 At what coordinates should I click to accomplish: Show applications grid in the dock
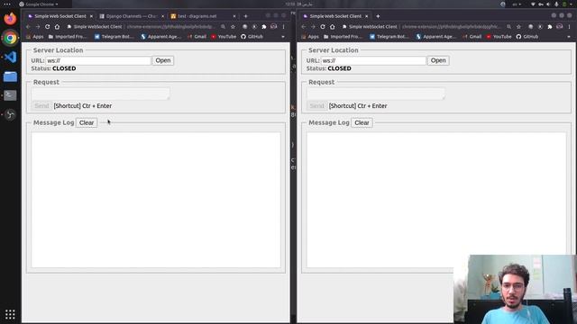tap(10, 314)
